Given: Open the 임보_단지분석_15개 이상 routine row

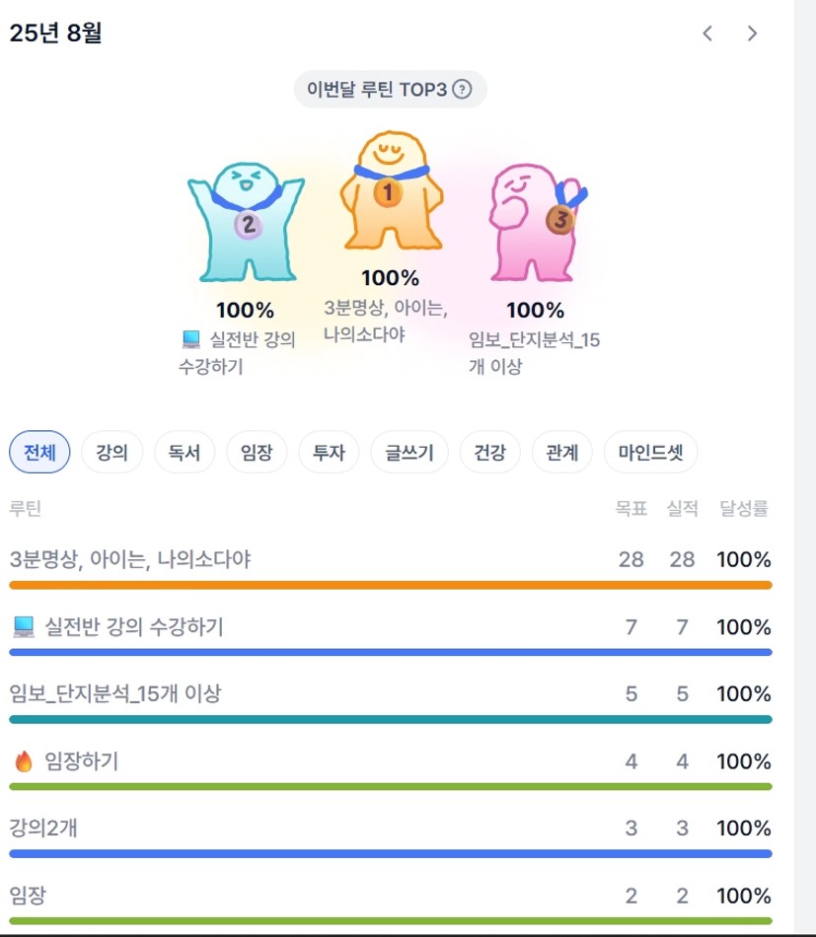Looking at the screenshot, I should point(391,693).
